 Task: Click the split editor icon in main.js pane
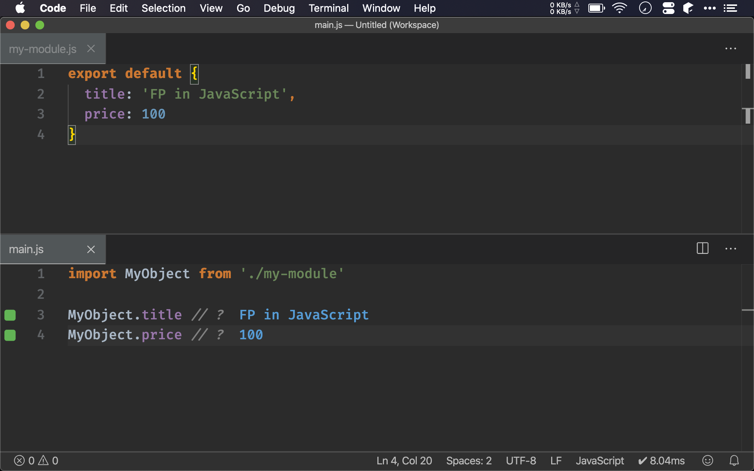(702, 248)
